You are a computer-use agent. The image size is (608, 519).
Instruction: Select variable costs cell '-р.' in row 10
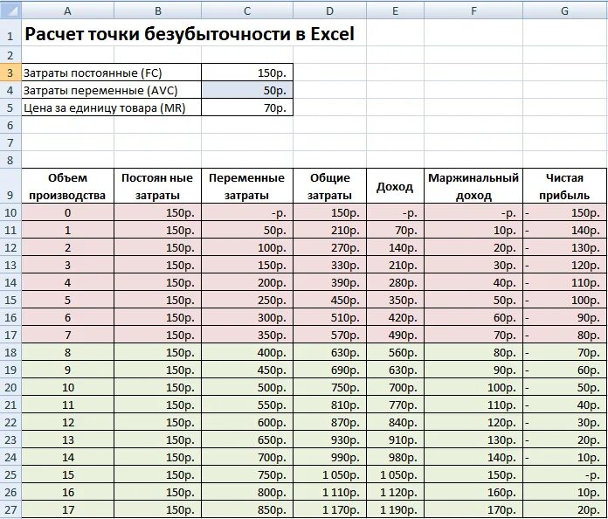247,212
